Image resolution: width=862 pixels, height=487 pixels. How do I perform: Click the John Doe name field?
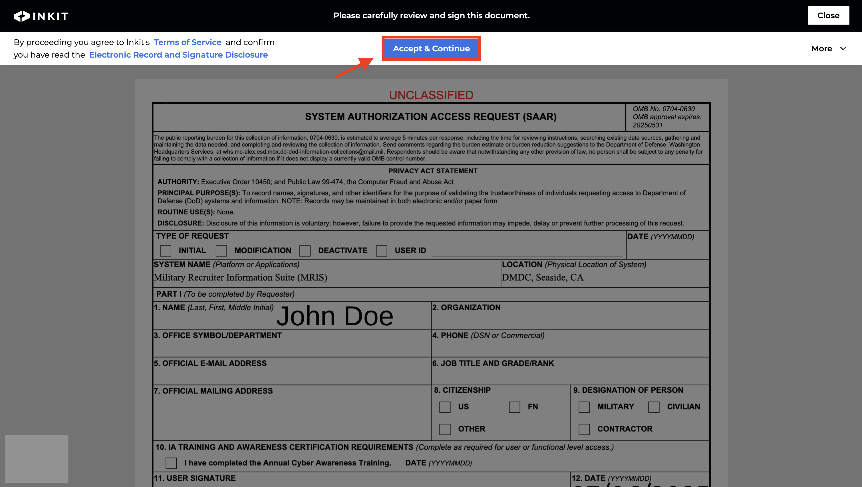[335, 316]
